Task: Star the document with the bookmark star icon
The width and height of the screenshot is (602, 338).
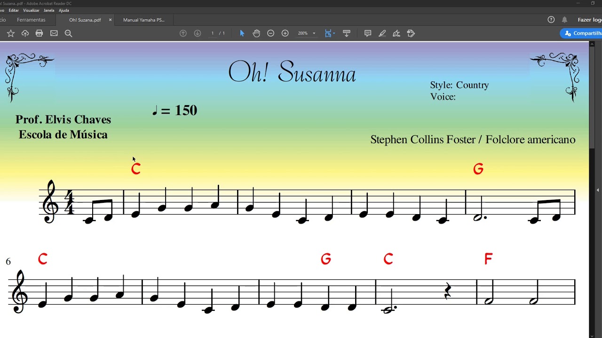Action: (11, 33)
